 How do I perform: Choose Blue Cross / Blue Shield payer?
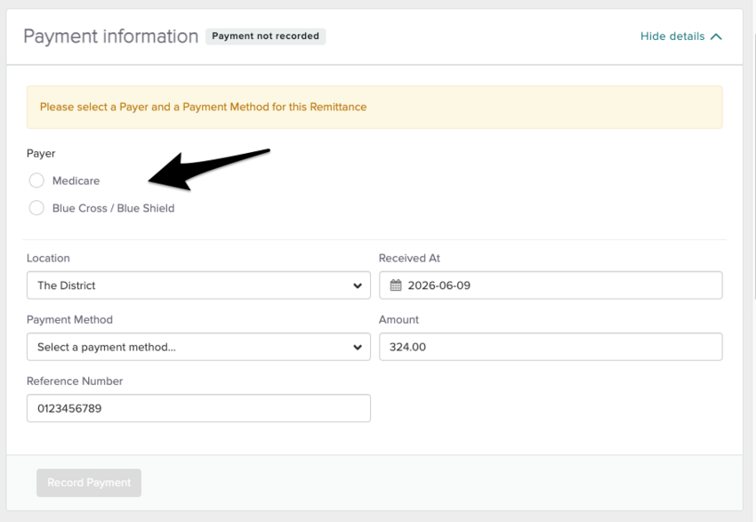(x=36, y=208)
